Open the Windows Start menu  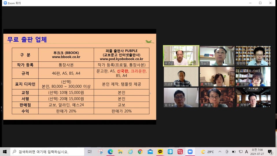click(x=5, y=152)
